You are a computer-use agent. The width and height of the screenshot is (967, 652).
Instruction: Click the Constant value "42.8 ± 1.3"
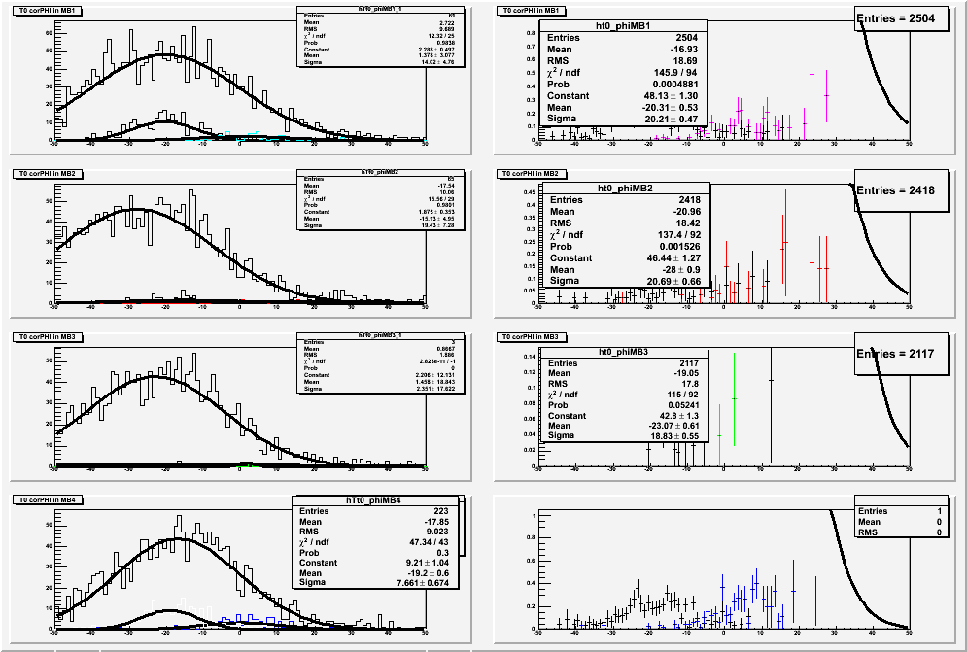coord(678,416)
